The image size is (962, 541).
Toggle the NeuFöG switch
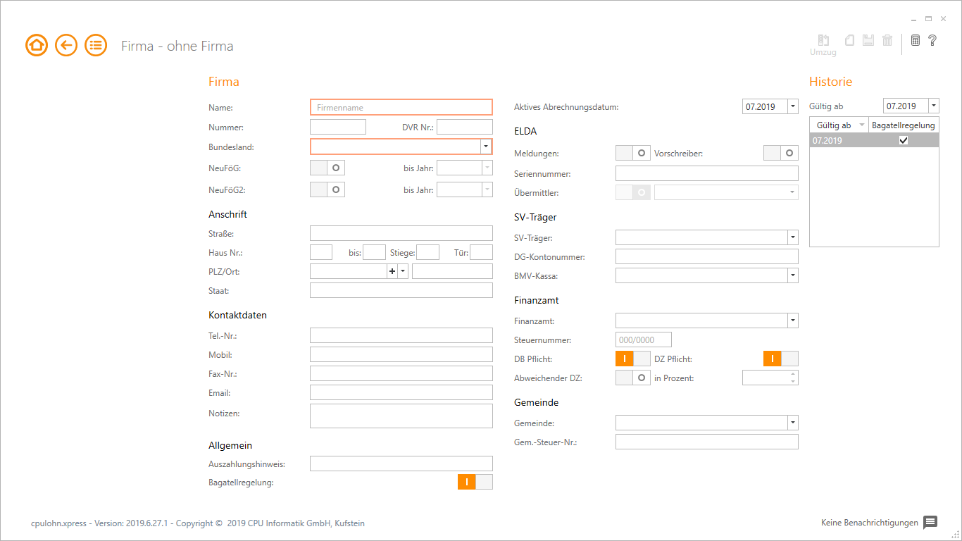[327, 168]
